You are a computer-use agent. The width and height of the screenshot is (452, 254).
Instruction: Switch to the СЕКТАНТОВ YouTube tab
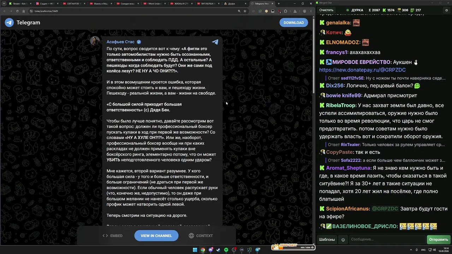click(73, 4)
